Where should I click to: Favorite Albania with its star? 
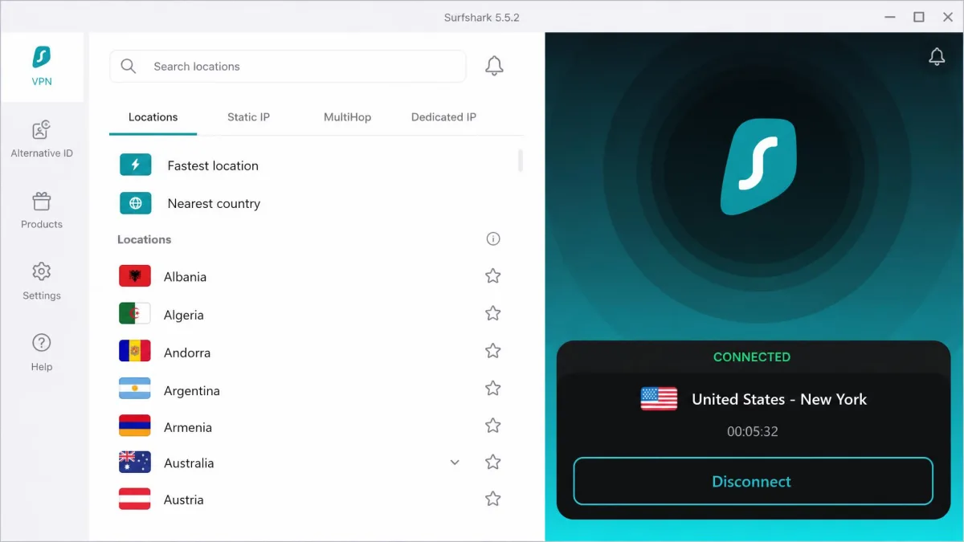[493, 276]
